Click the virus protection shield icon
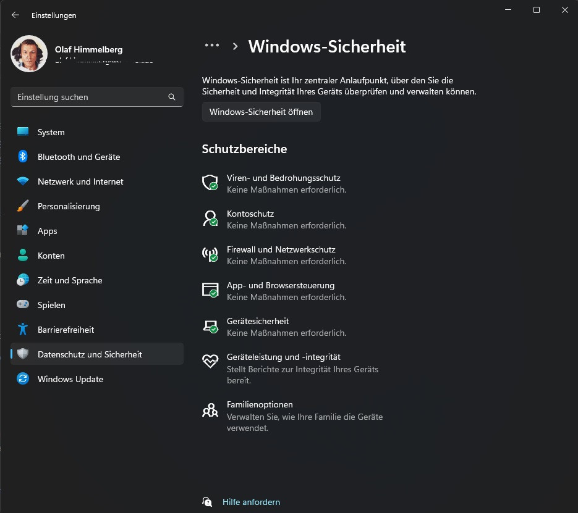Image resolution: width=578 pixels, height=513 pixels. pyautogui.click(x=210, y=183)
